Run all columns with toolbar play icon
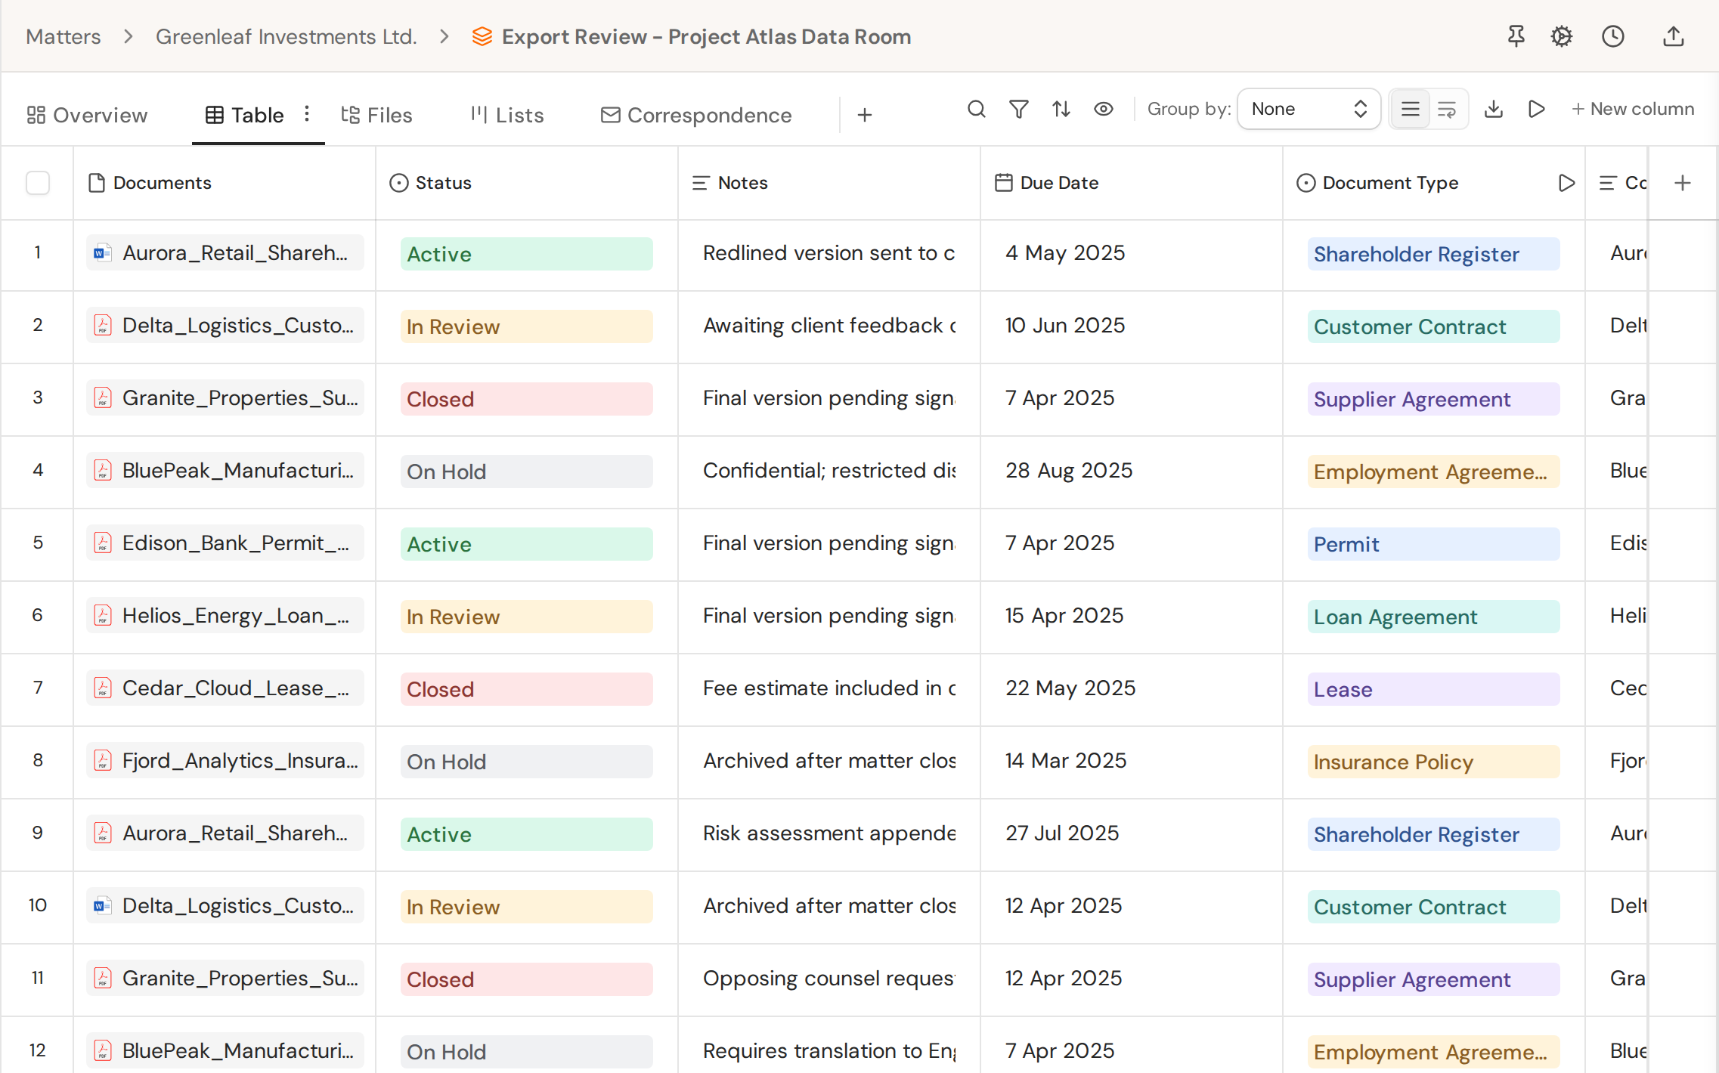The image size is (1719, 1073). point(1536,110)
